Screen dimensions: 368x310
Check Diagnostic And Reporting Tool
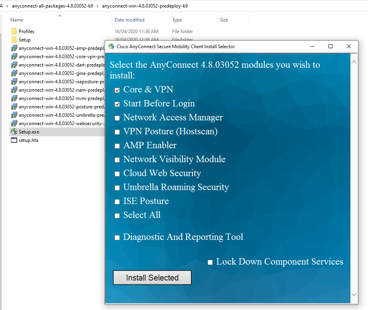coord(117,237)
